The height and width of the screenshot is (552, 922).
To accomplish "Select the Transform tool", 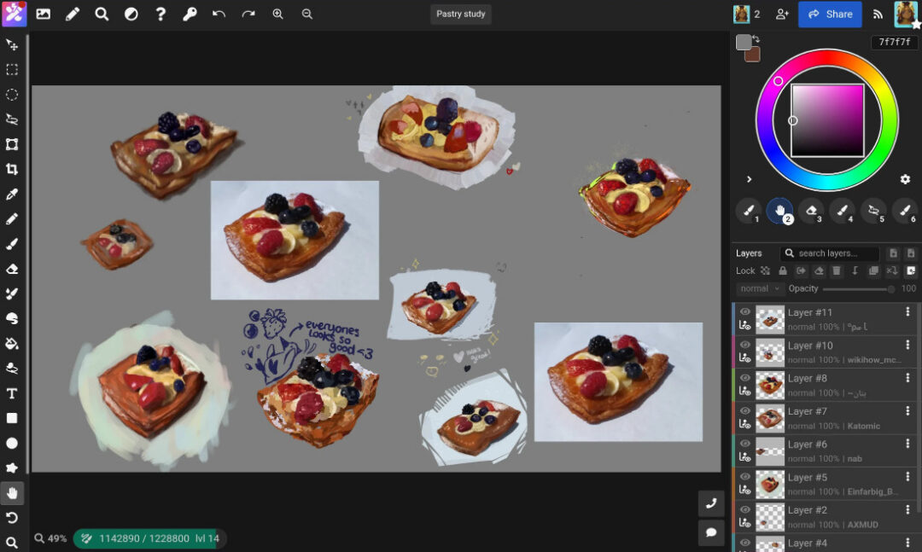I will pyautogui.click(x=12, y=145).
